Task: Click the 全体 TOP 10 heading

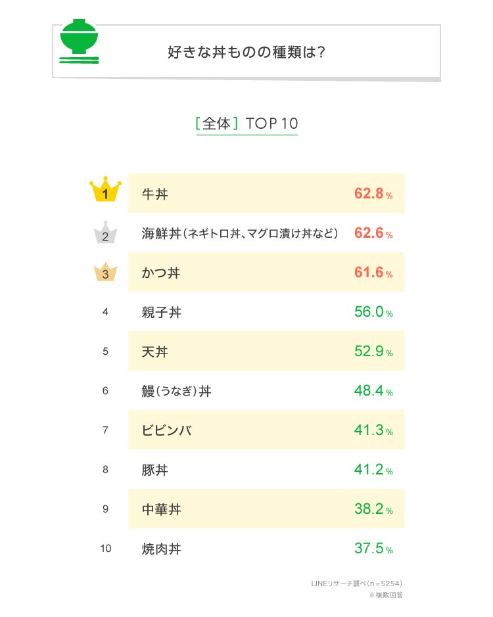Action: coord(246,124)
